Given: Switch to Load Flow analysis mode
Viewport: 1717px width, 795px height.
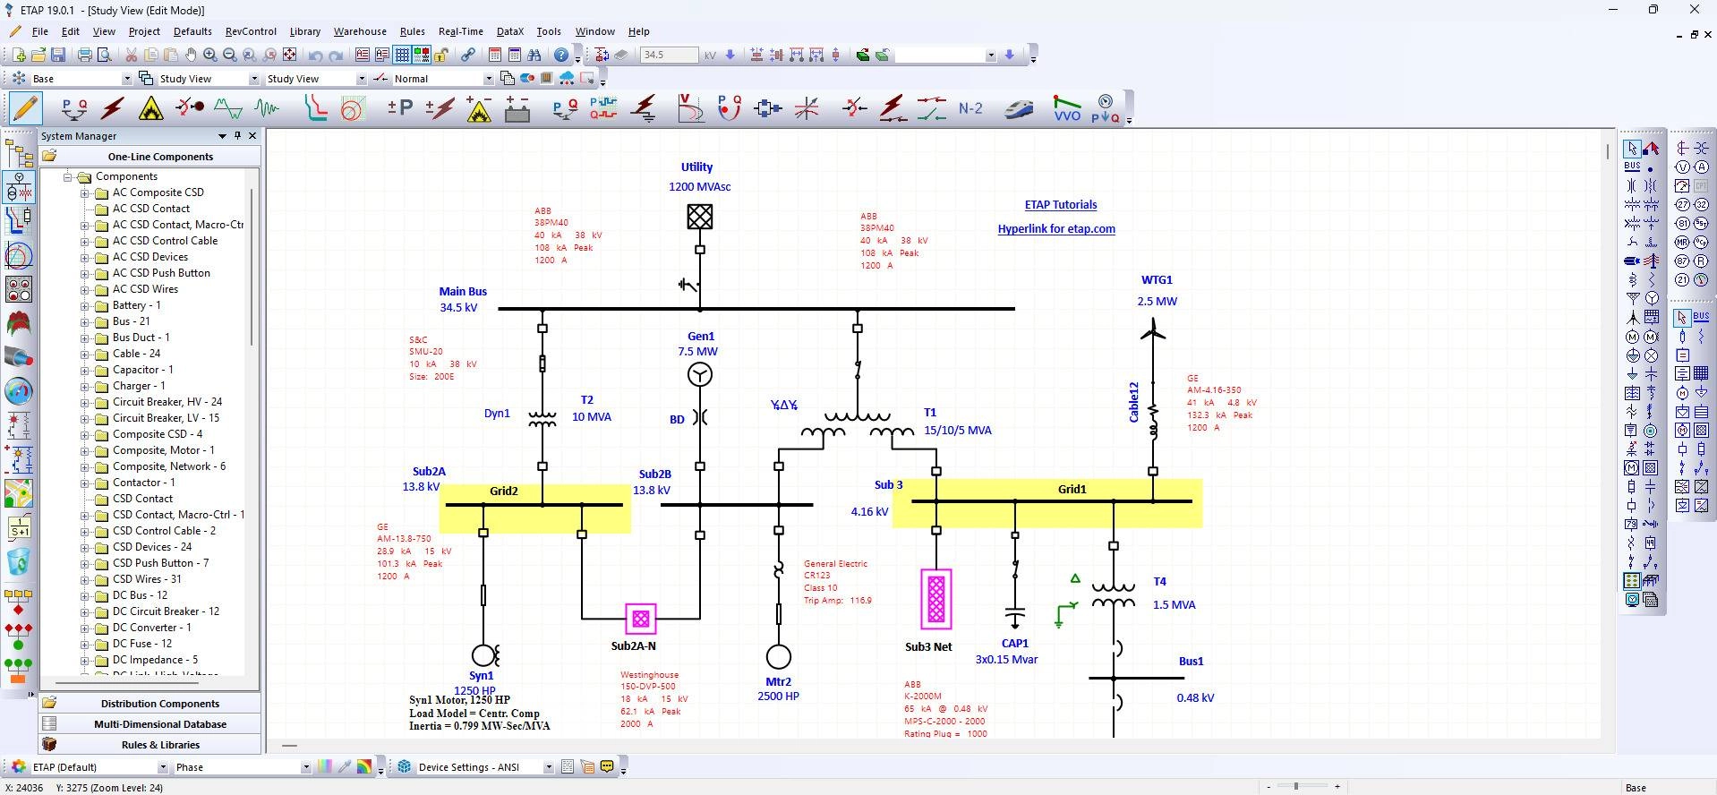Looking at the screenshot, I should [x=74, y=109].
